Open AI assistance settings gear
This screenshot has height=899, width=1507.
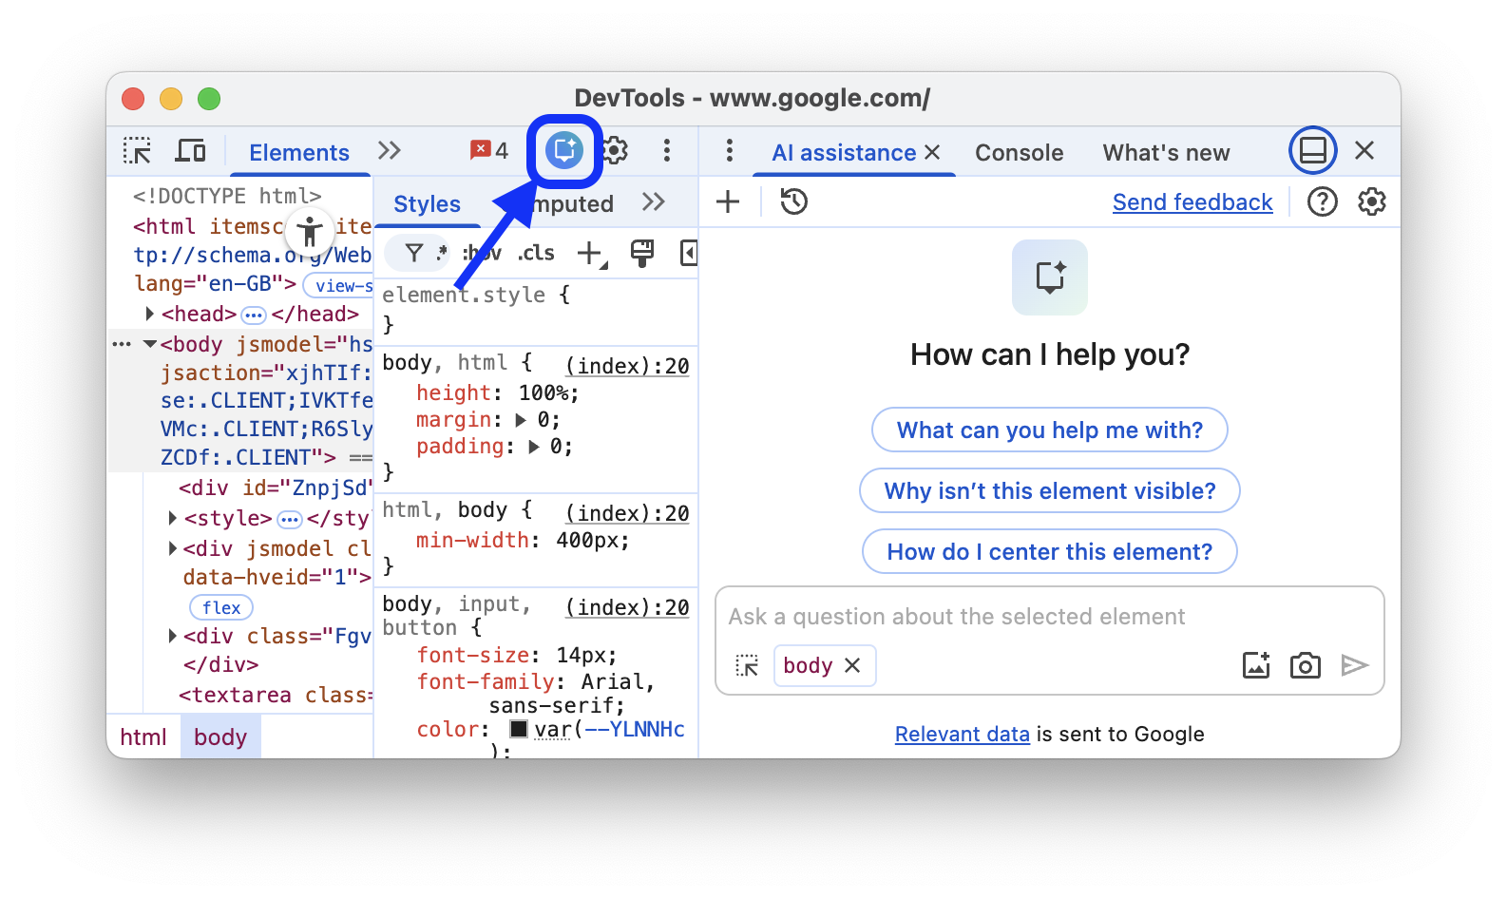point(1371,201)
